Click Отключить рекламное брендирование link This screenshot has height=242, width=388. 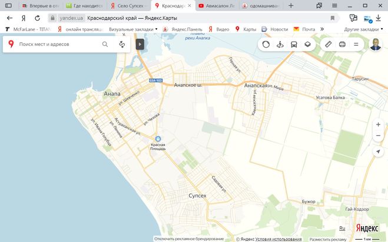189,239
